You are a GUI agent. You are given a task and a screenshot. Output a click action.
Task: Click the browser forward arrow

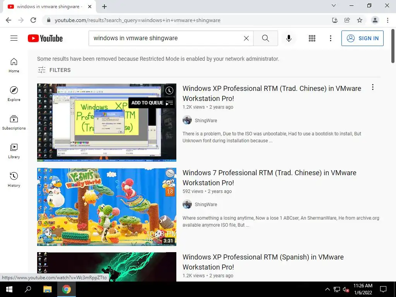[x=21, y=20]
